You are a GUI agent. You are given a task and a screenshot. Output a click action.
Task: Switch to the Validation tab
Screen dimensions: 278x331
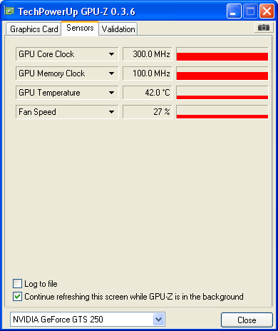pos(118,29)
